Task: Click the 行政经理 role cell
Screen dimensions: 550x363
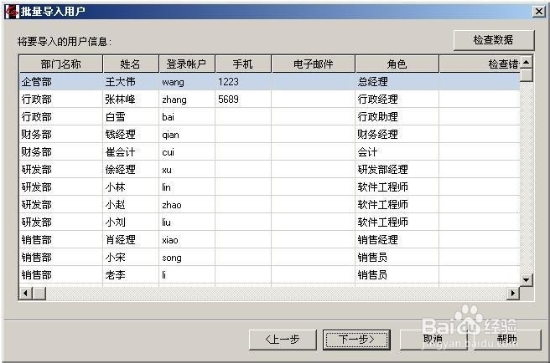Action: coord(377,100)
